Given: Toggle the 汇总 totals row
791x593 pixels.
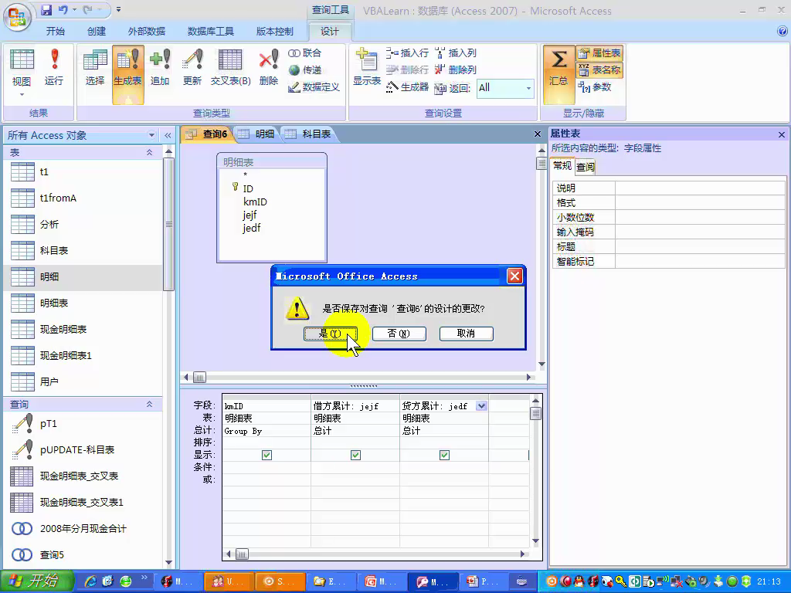Looking at the screenshot, I should [x=558, y=75].
